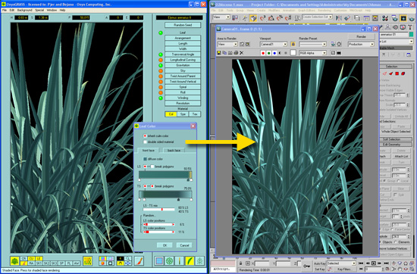
Task: Click the blue grid view icon
Action: tap(159, 260)
